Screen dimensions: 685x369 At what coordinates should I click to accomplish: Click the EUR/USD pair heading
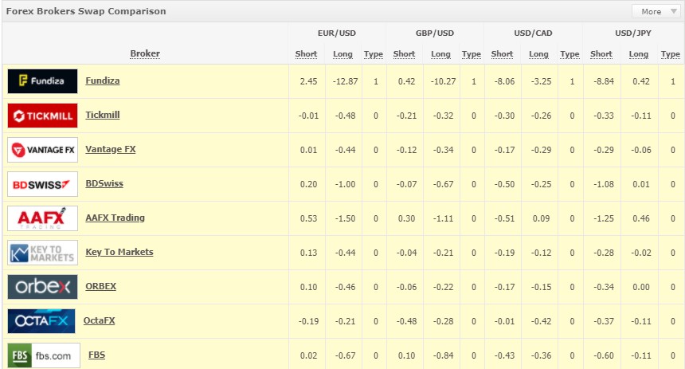click(337, 33)
